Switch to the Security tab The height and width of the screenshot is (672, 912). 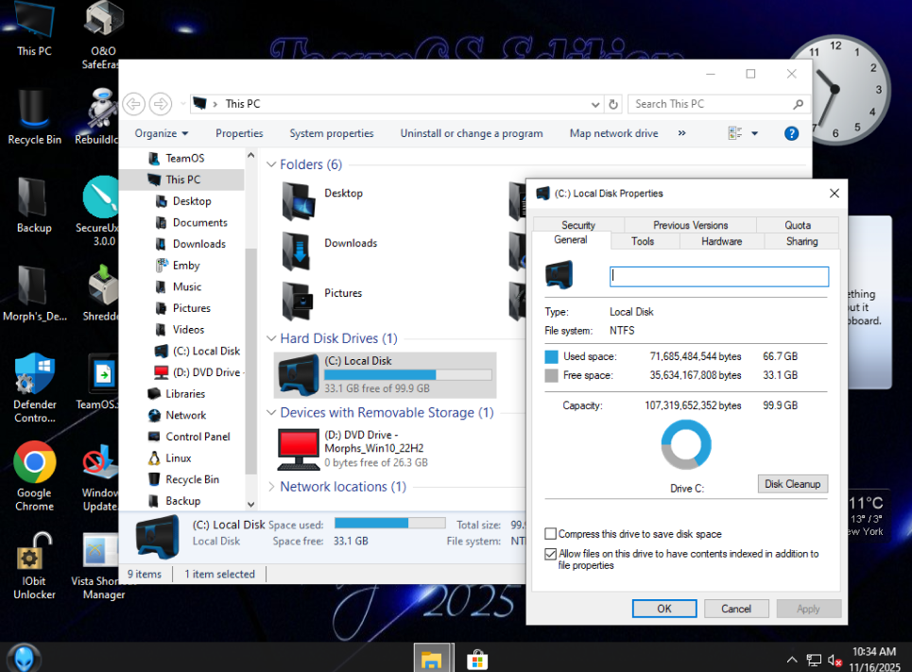pos(578,225)
